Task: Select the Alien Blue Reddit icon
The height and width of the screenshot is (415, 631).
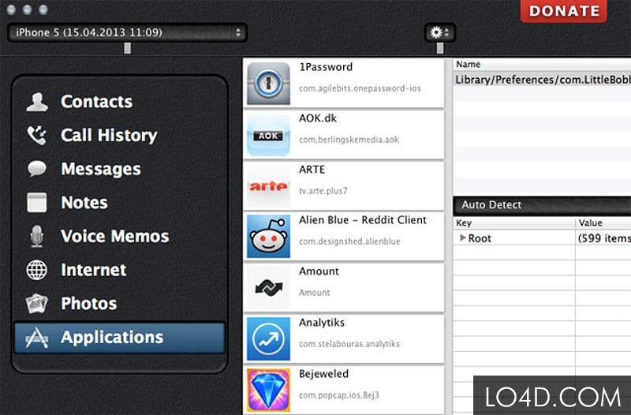Action: [x=268, y=236]
